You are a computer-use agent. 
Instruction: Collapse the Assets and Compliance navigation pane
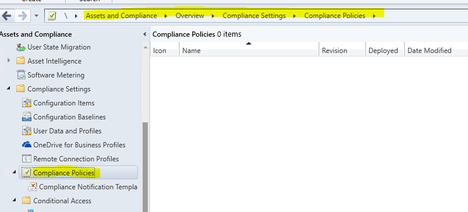(145, 34)
